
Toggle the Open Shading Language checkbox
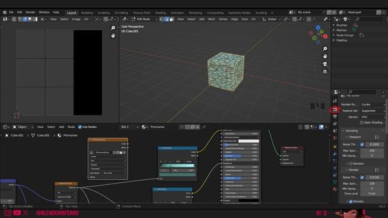(x=361, y=122)
